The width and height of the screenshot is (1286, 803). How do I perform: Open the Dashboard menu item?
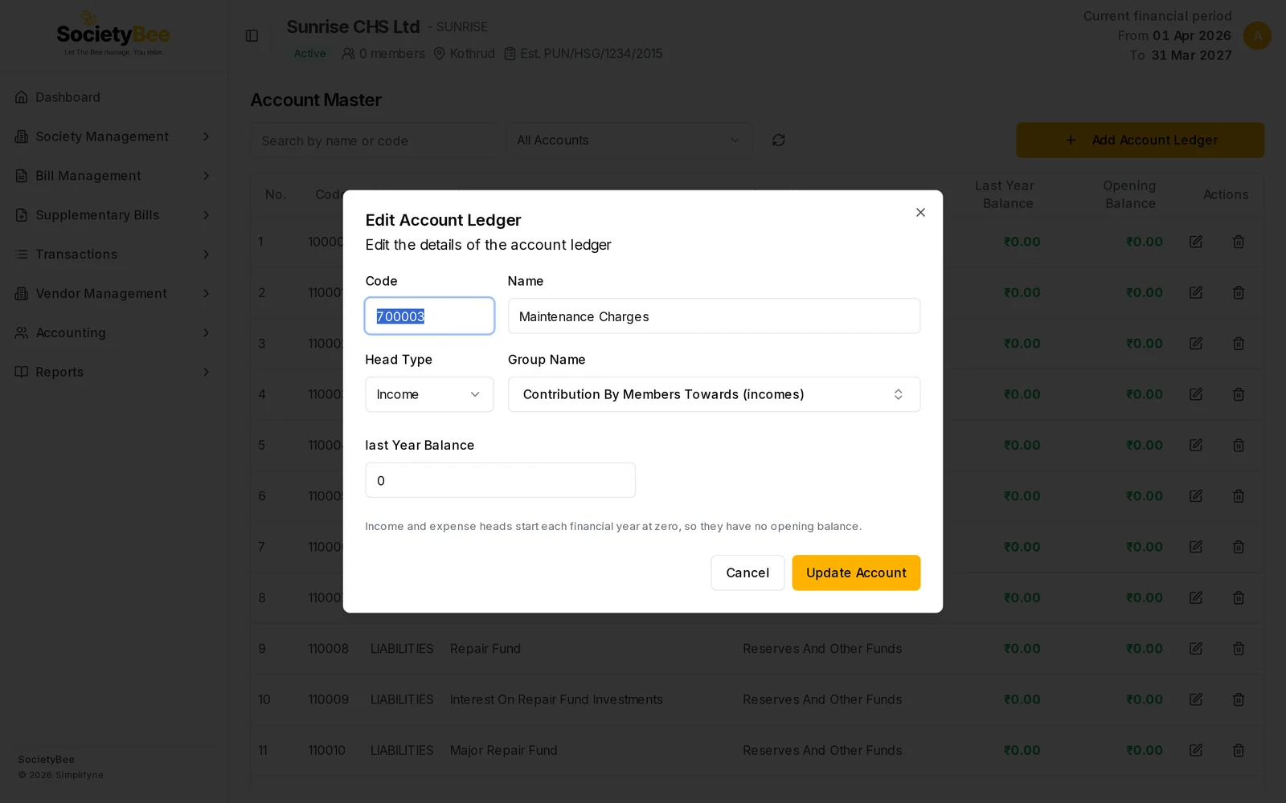coord(113,97)
